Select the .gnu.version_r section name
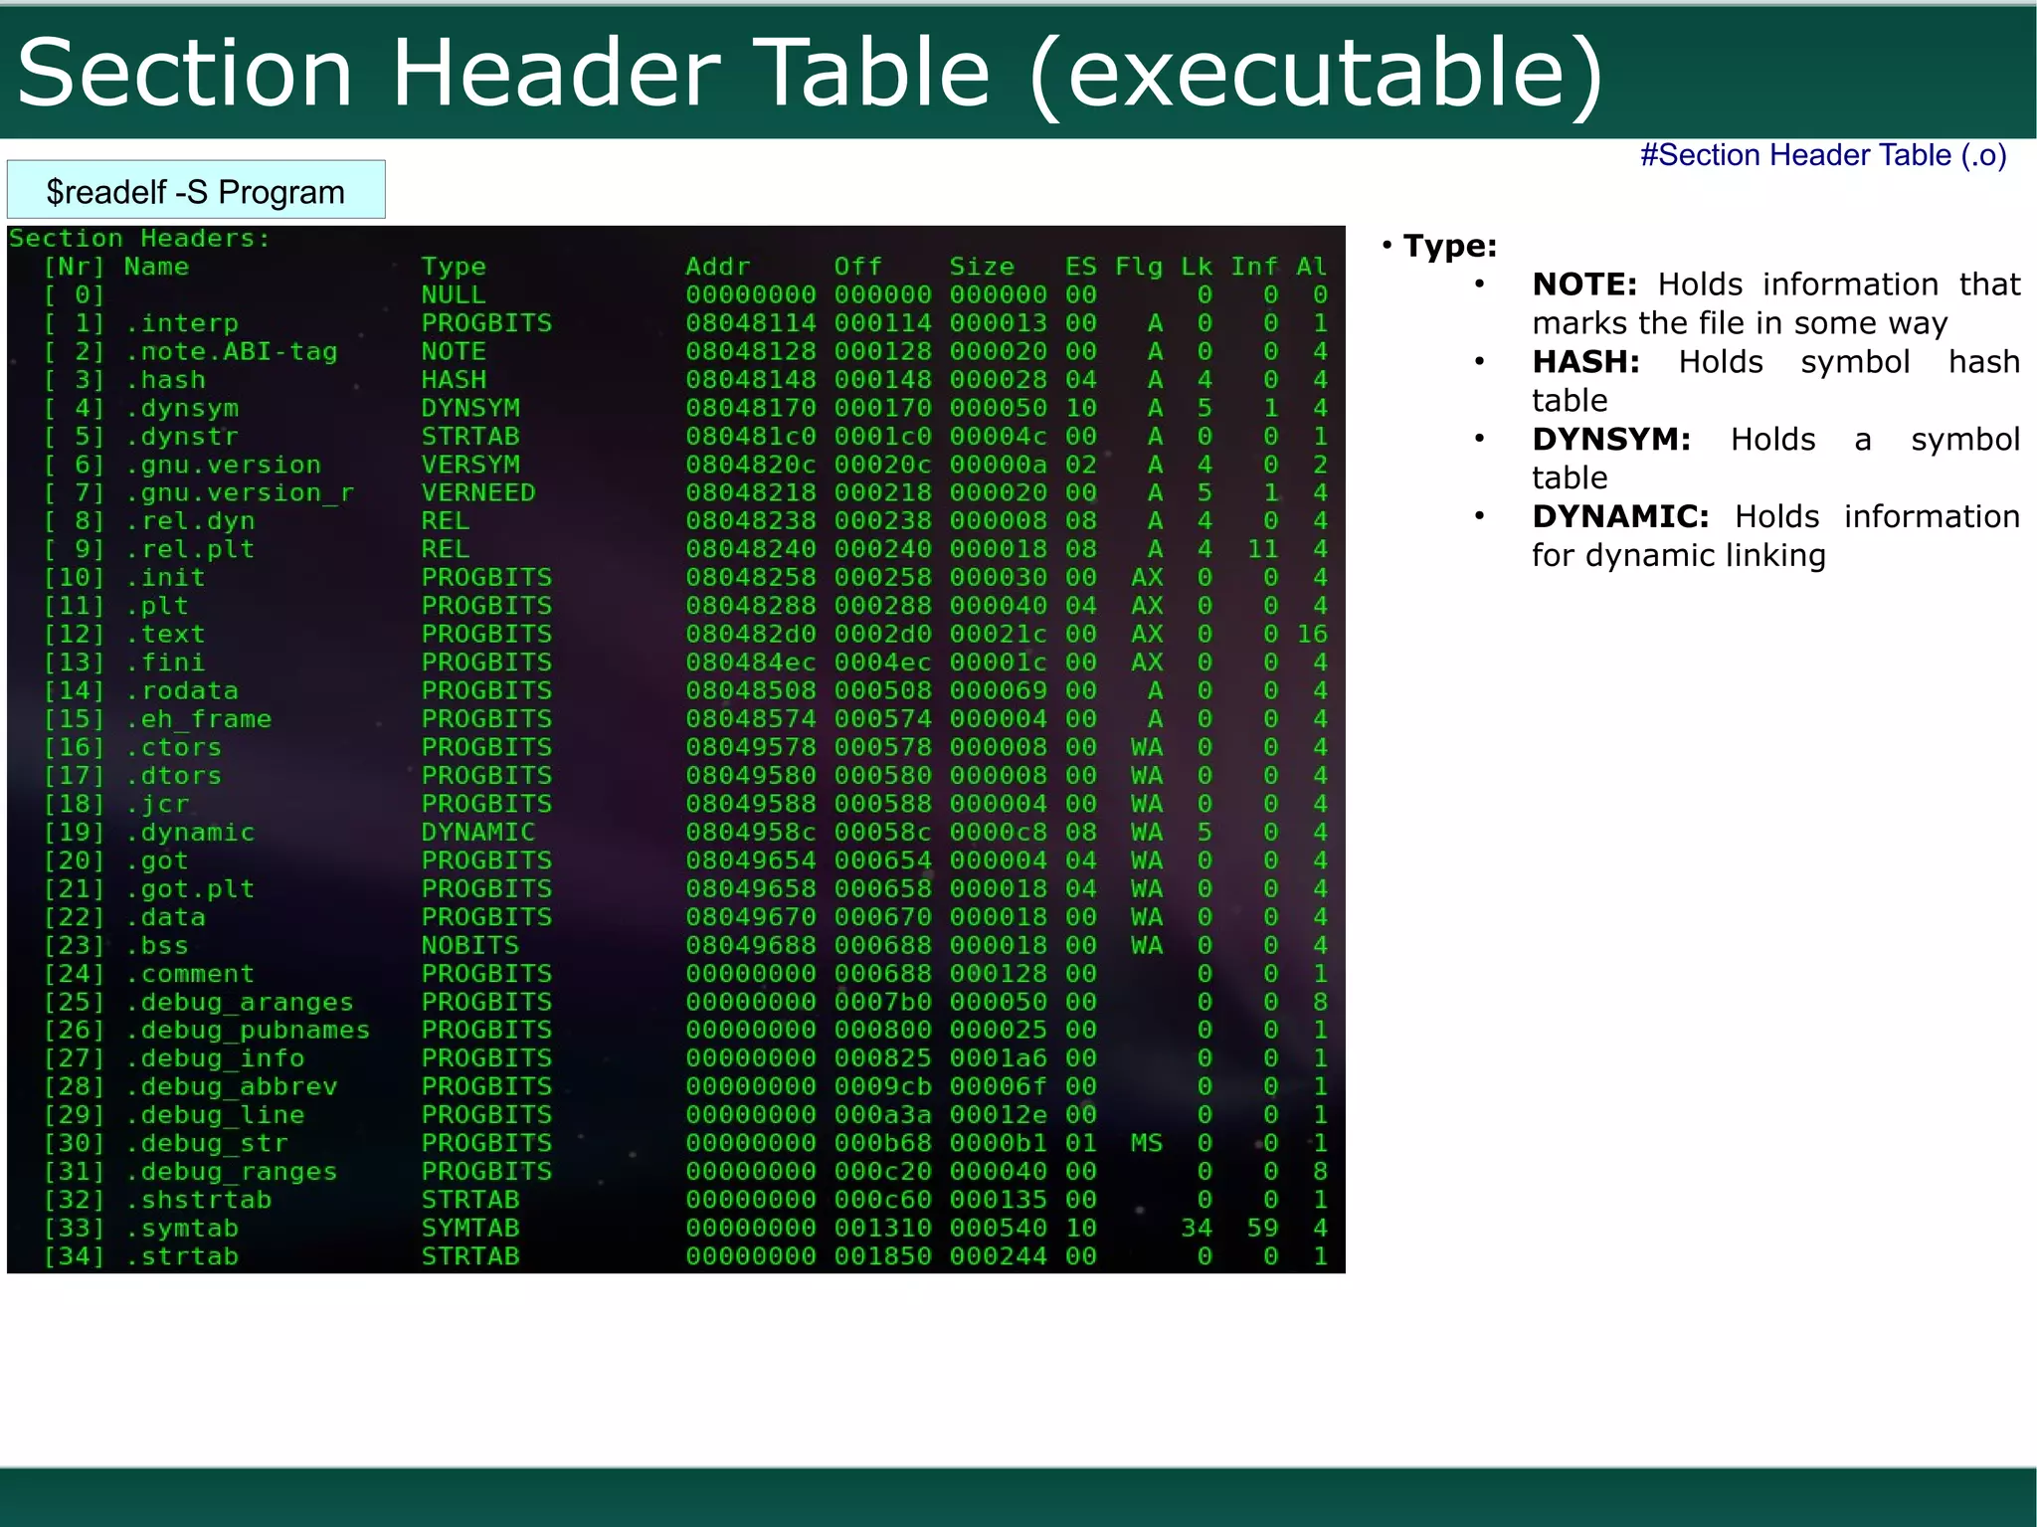Image resolution: width=2037 pixels, height=1527 pixels. (x=240, y=492)
